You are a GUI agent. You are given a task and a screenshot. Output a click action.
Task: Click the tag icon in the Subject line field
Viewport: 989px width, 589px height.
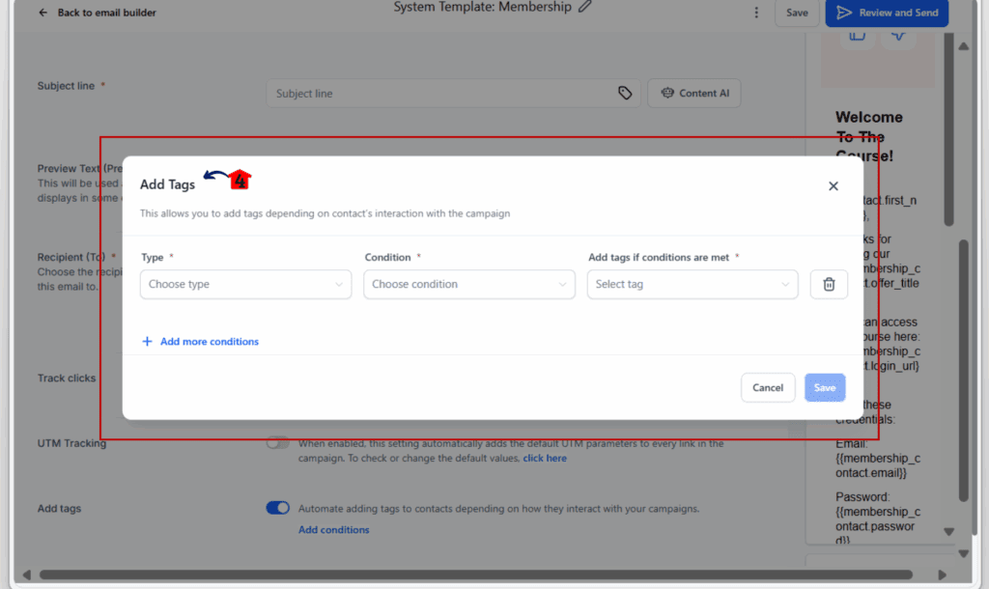(625, 94)
